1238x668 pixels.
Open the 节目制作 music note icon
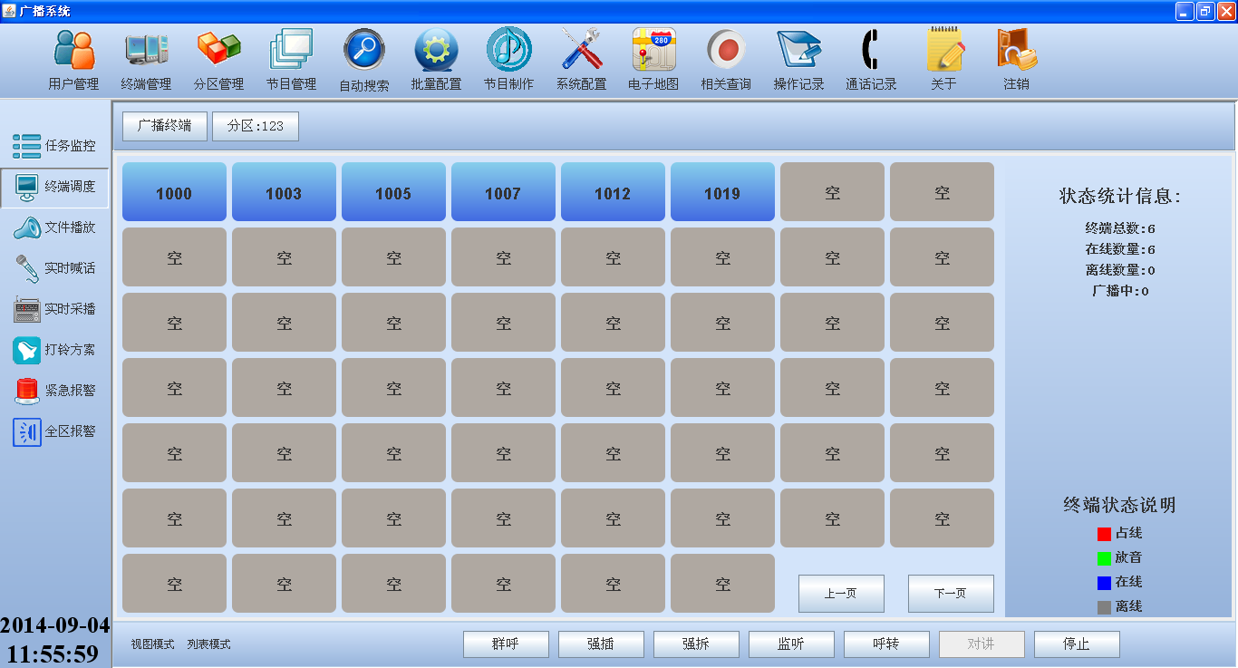(508, 51)
